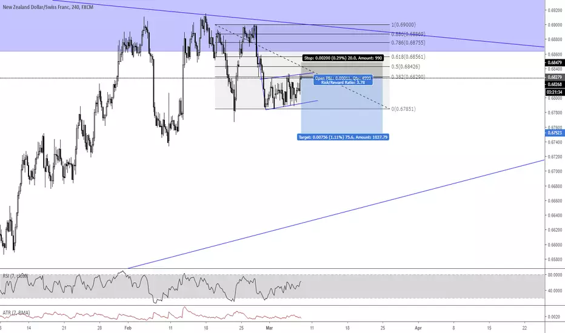Click the New Zealand Dollar/Swiss Franc chart title
The image size is (565, 333).
pos(48,7)
